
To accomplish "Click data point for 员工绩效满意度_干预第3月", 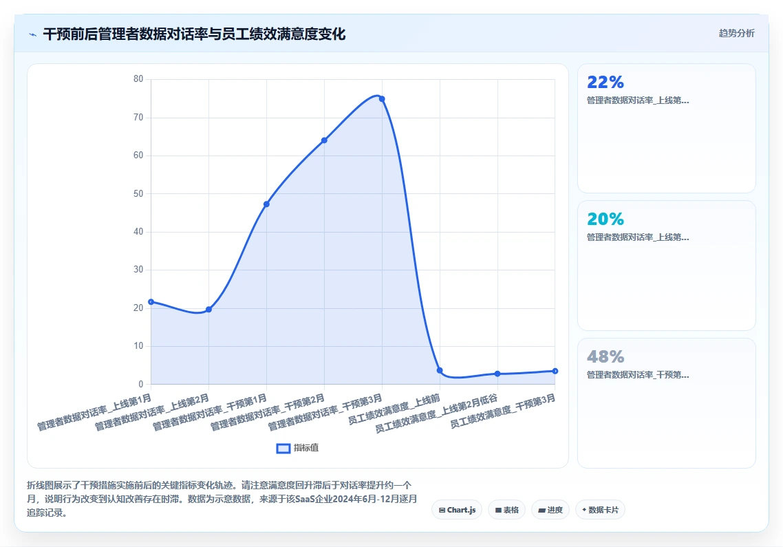I will click(x=555, y=371).
